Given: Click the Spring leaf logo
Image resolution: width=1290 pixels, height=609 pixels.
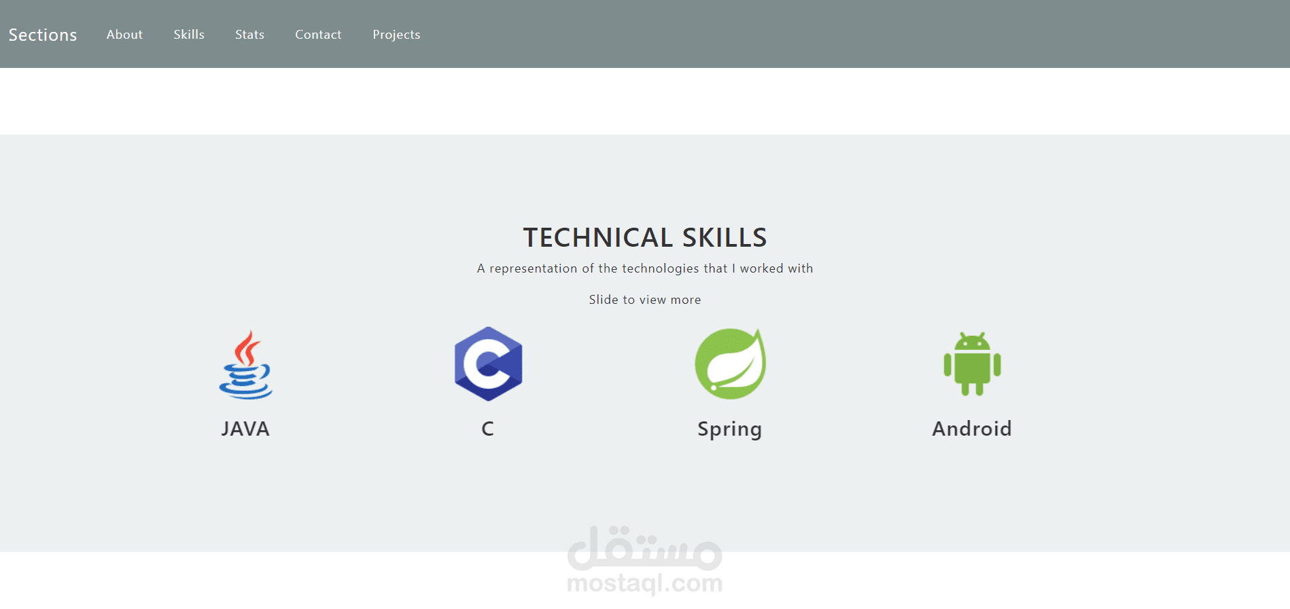Looking at the screenshot, I should [x=730, y=364].
